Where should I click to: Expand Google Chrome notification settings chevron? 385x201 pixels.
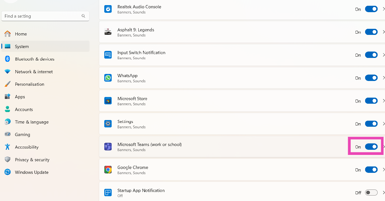(x=383, y=170)
